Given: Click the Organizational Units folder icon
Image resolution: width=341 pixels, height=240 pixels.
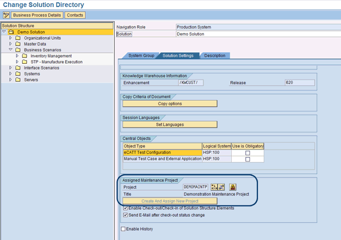Looking at the screenshot, I should point(18,38).
